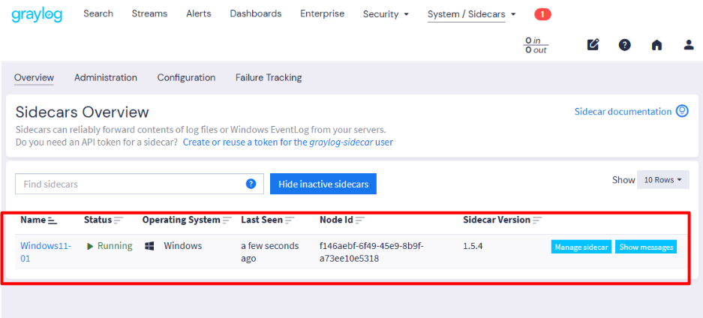Viewport: 703px width, 318px height.
Task: Click the Sidecar Version column header
Action: tap(497, 220)
